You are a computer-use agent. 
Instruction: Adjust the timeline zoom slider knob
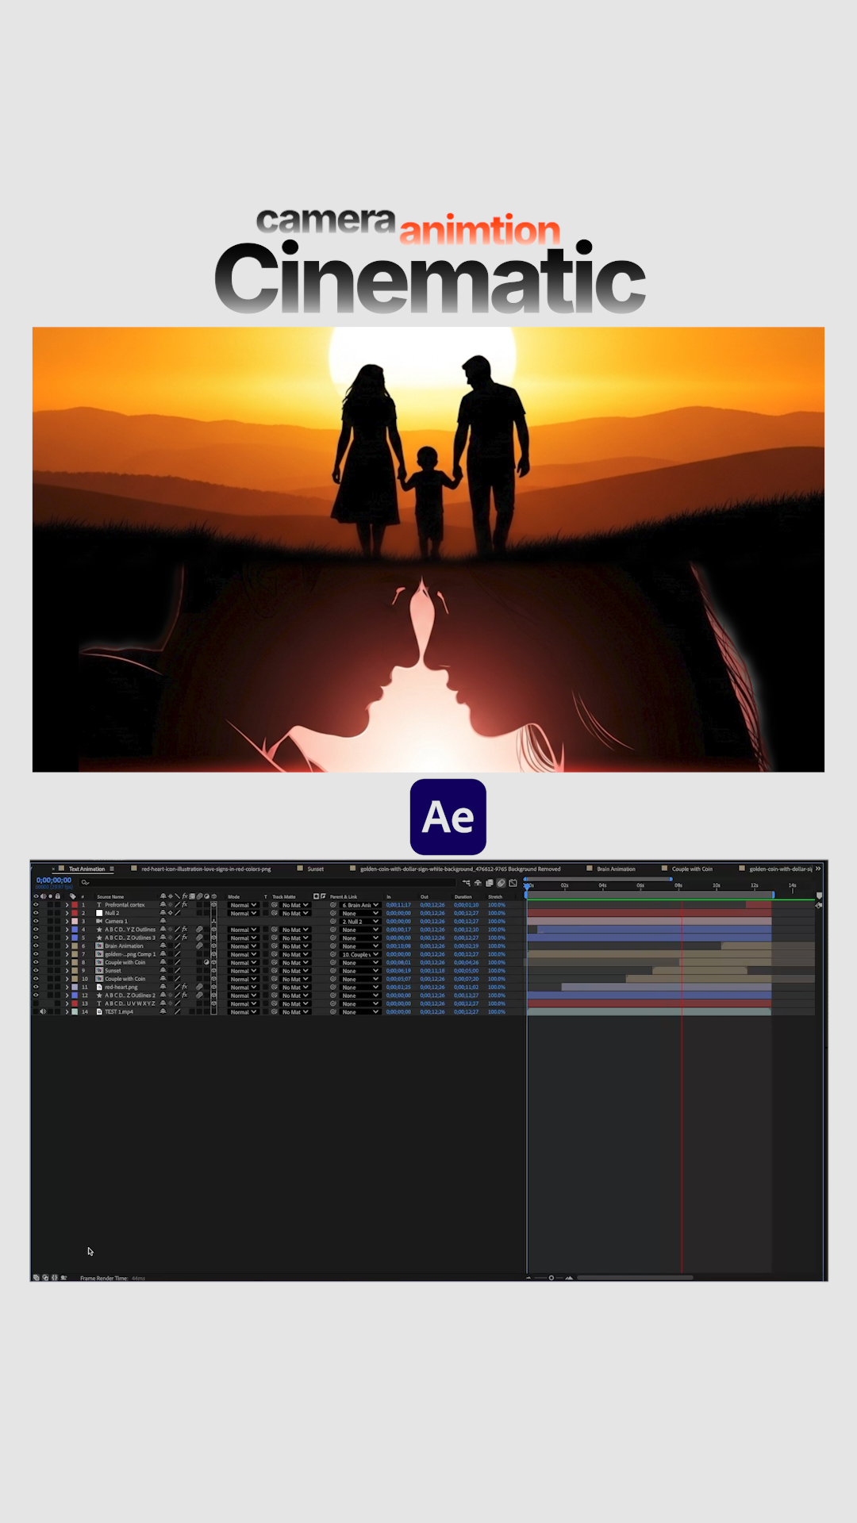pyautogui.click(x=551, y=1277)
